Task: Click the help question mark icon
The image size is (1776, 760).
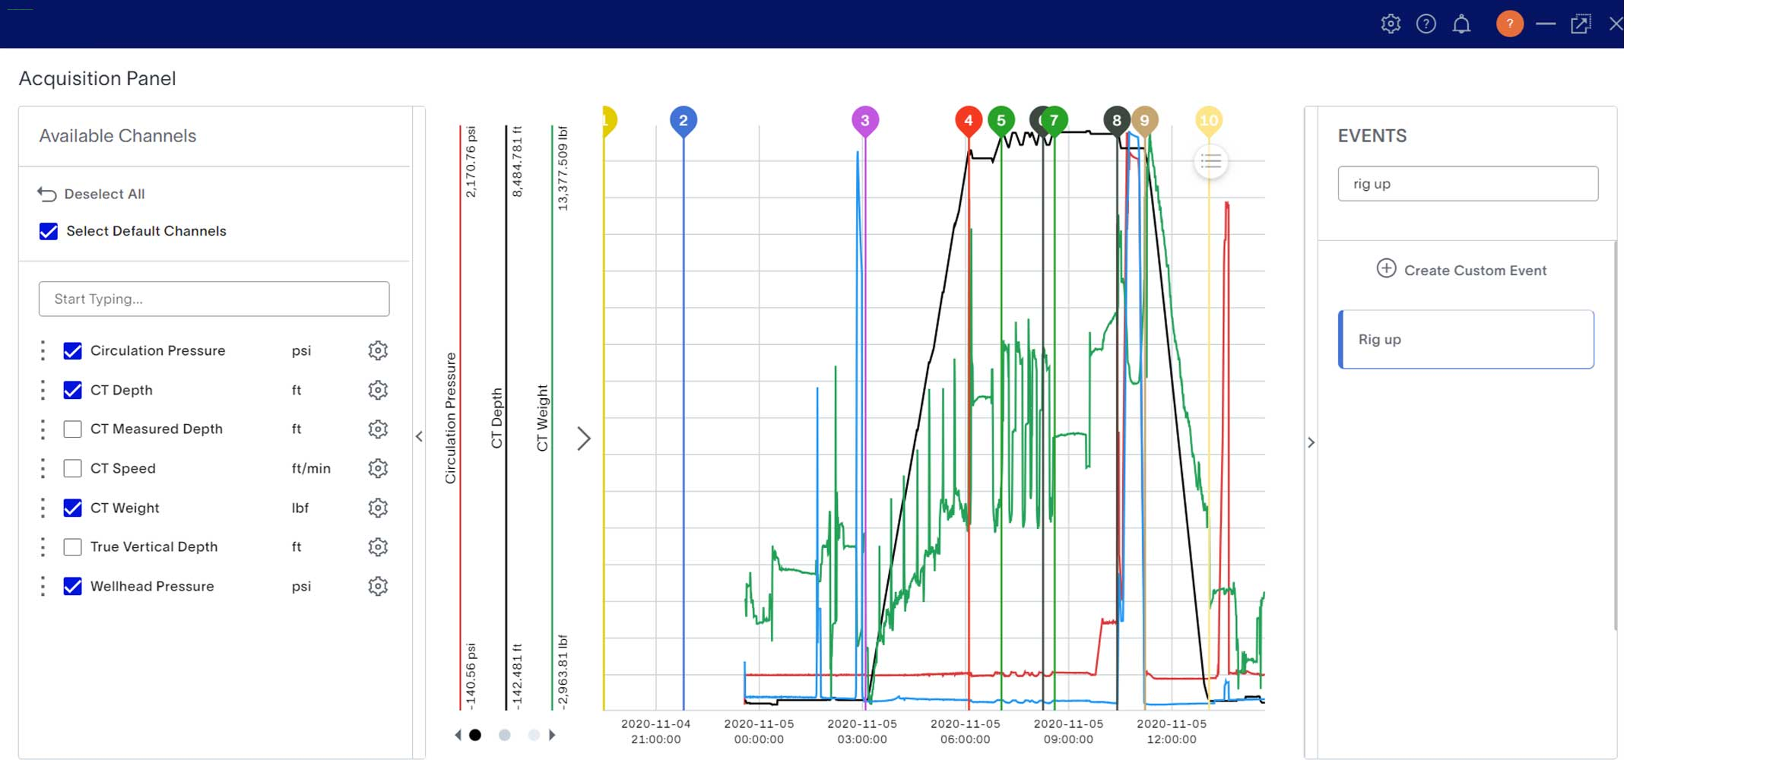Action: tap(1426, 23)
